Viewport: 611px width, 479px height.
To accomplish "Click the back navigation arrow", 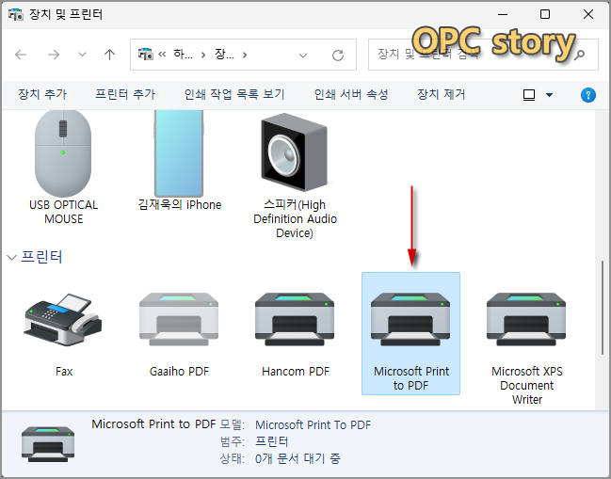I will click(21, 55).
